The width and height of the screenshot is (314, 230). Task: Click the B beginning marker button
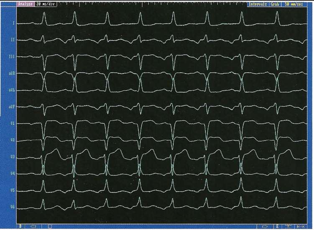click(20, 226)
